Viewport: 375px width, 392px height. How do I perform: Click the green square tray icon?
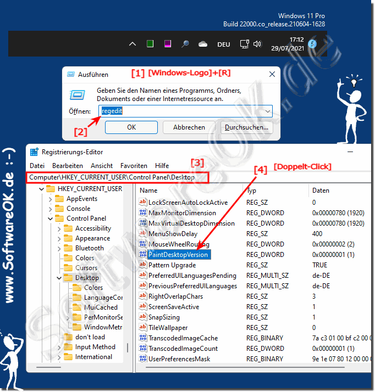150,44
